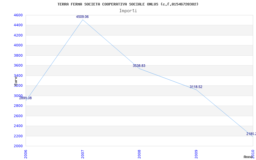Select the 4509.06 data label

(x=82, y=17)
